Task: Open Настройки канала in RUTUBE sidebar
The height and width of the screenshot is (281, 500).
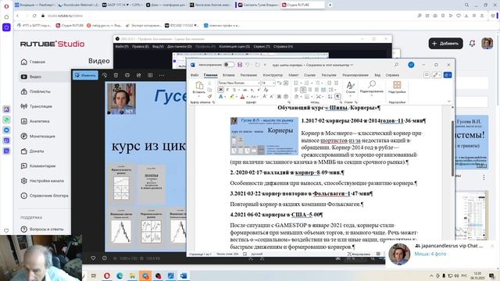Action: click(42, 180)
